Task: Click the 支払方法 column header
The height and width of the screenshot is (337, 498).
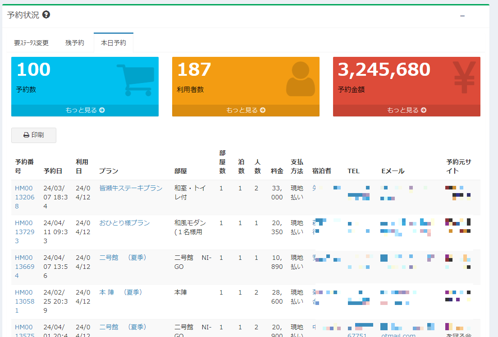Action: pos(297,166)
